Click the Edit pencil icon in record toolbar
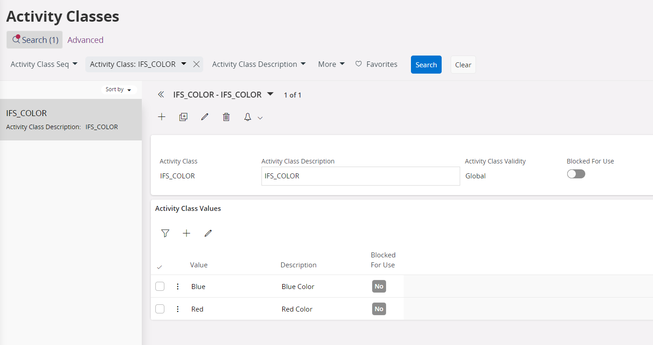 [205, 117]
